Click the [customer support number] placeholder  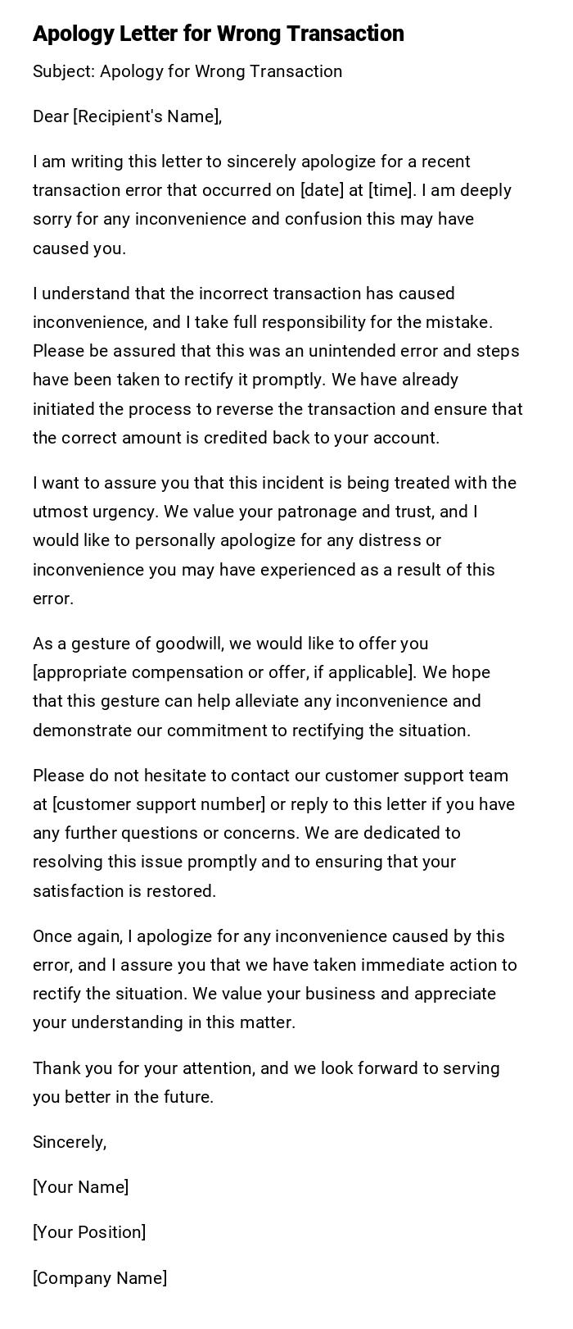tap(159, 804)
